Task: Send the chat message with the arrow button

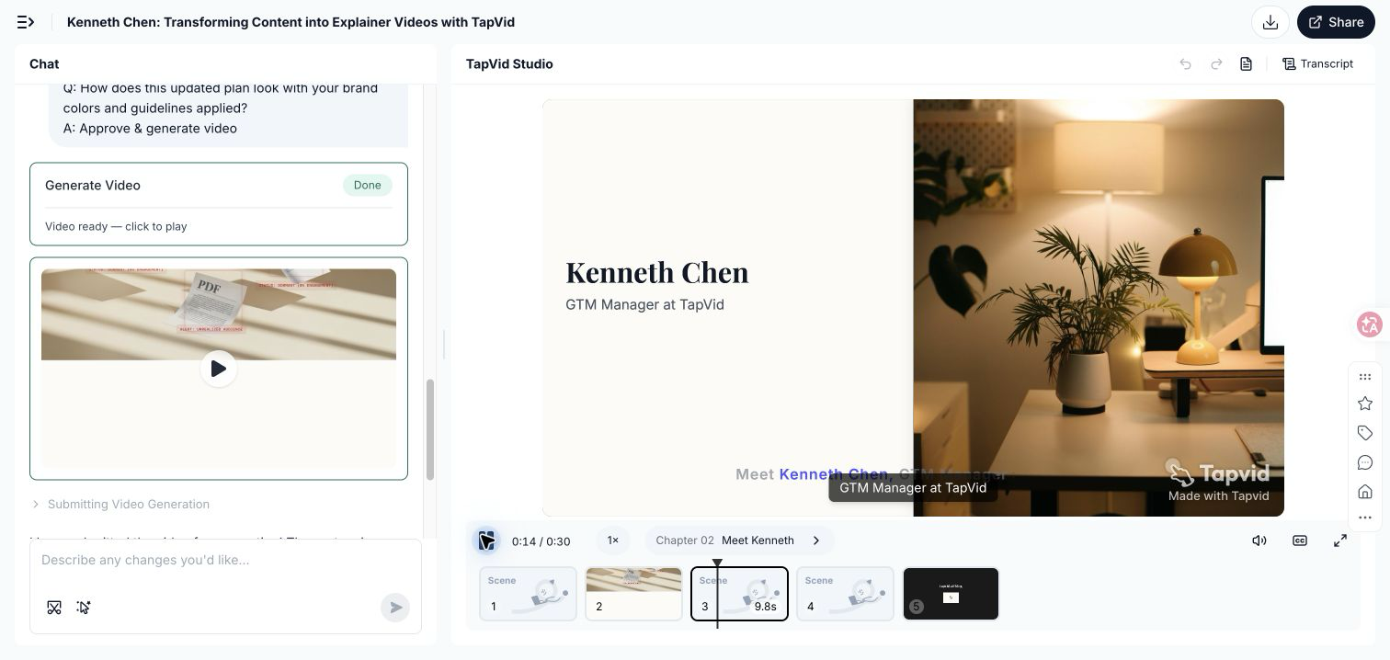Action: click(x=395, y=607)
